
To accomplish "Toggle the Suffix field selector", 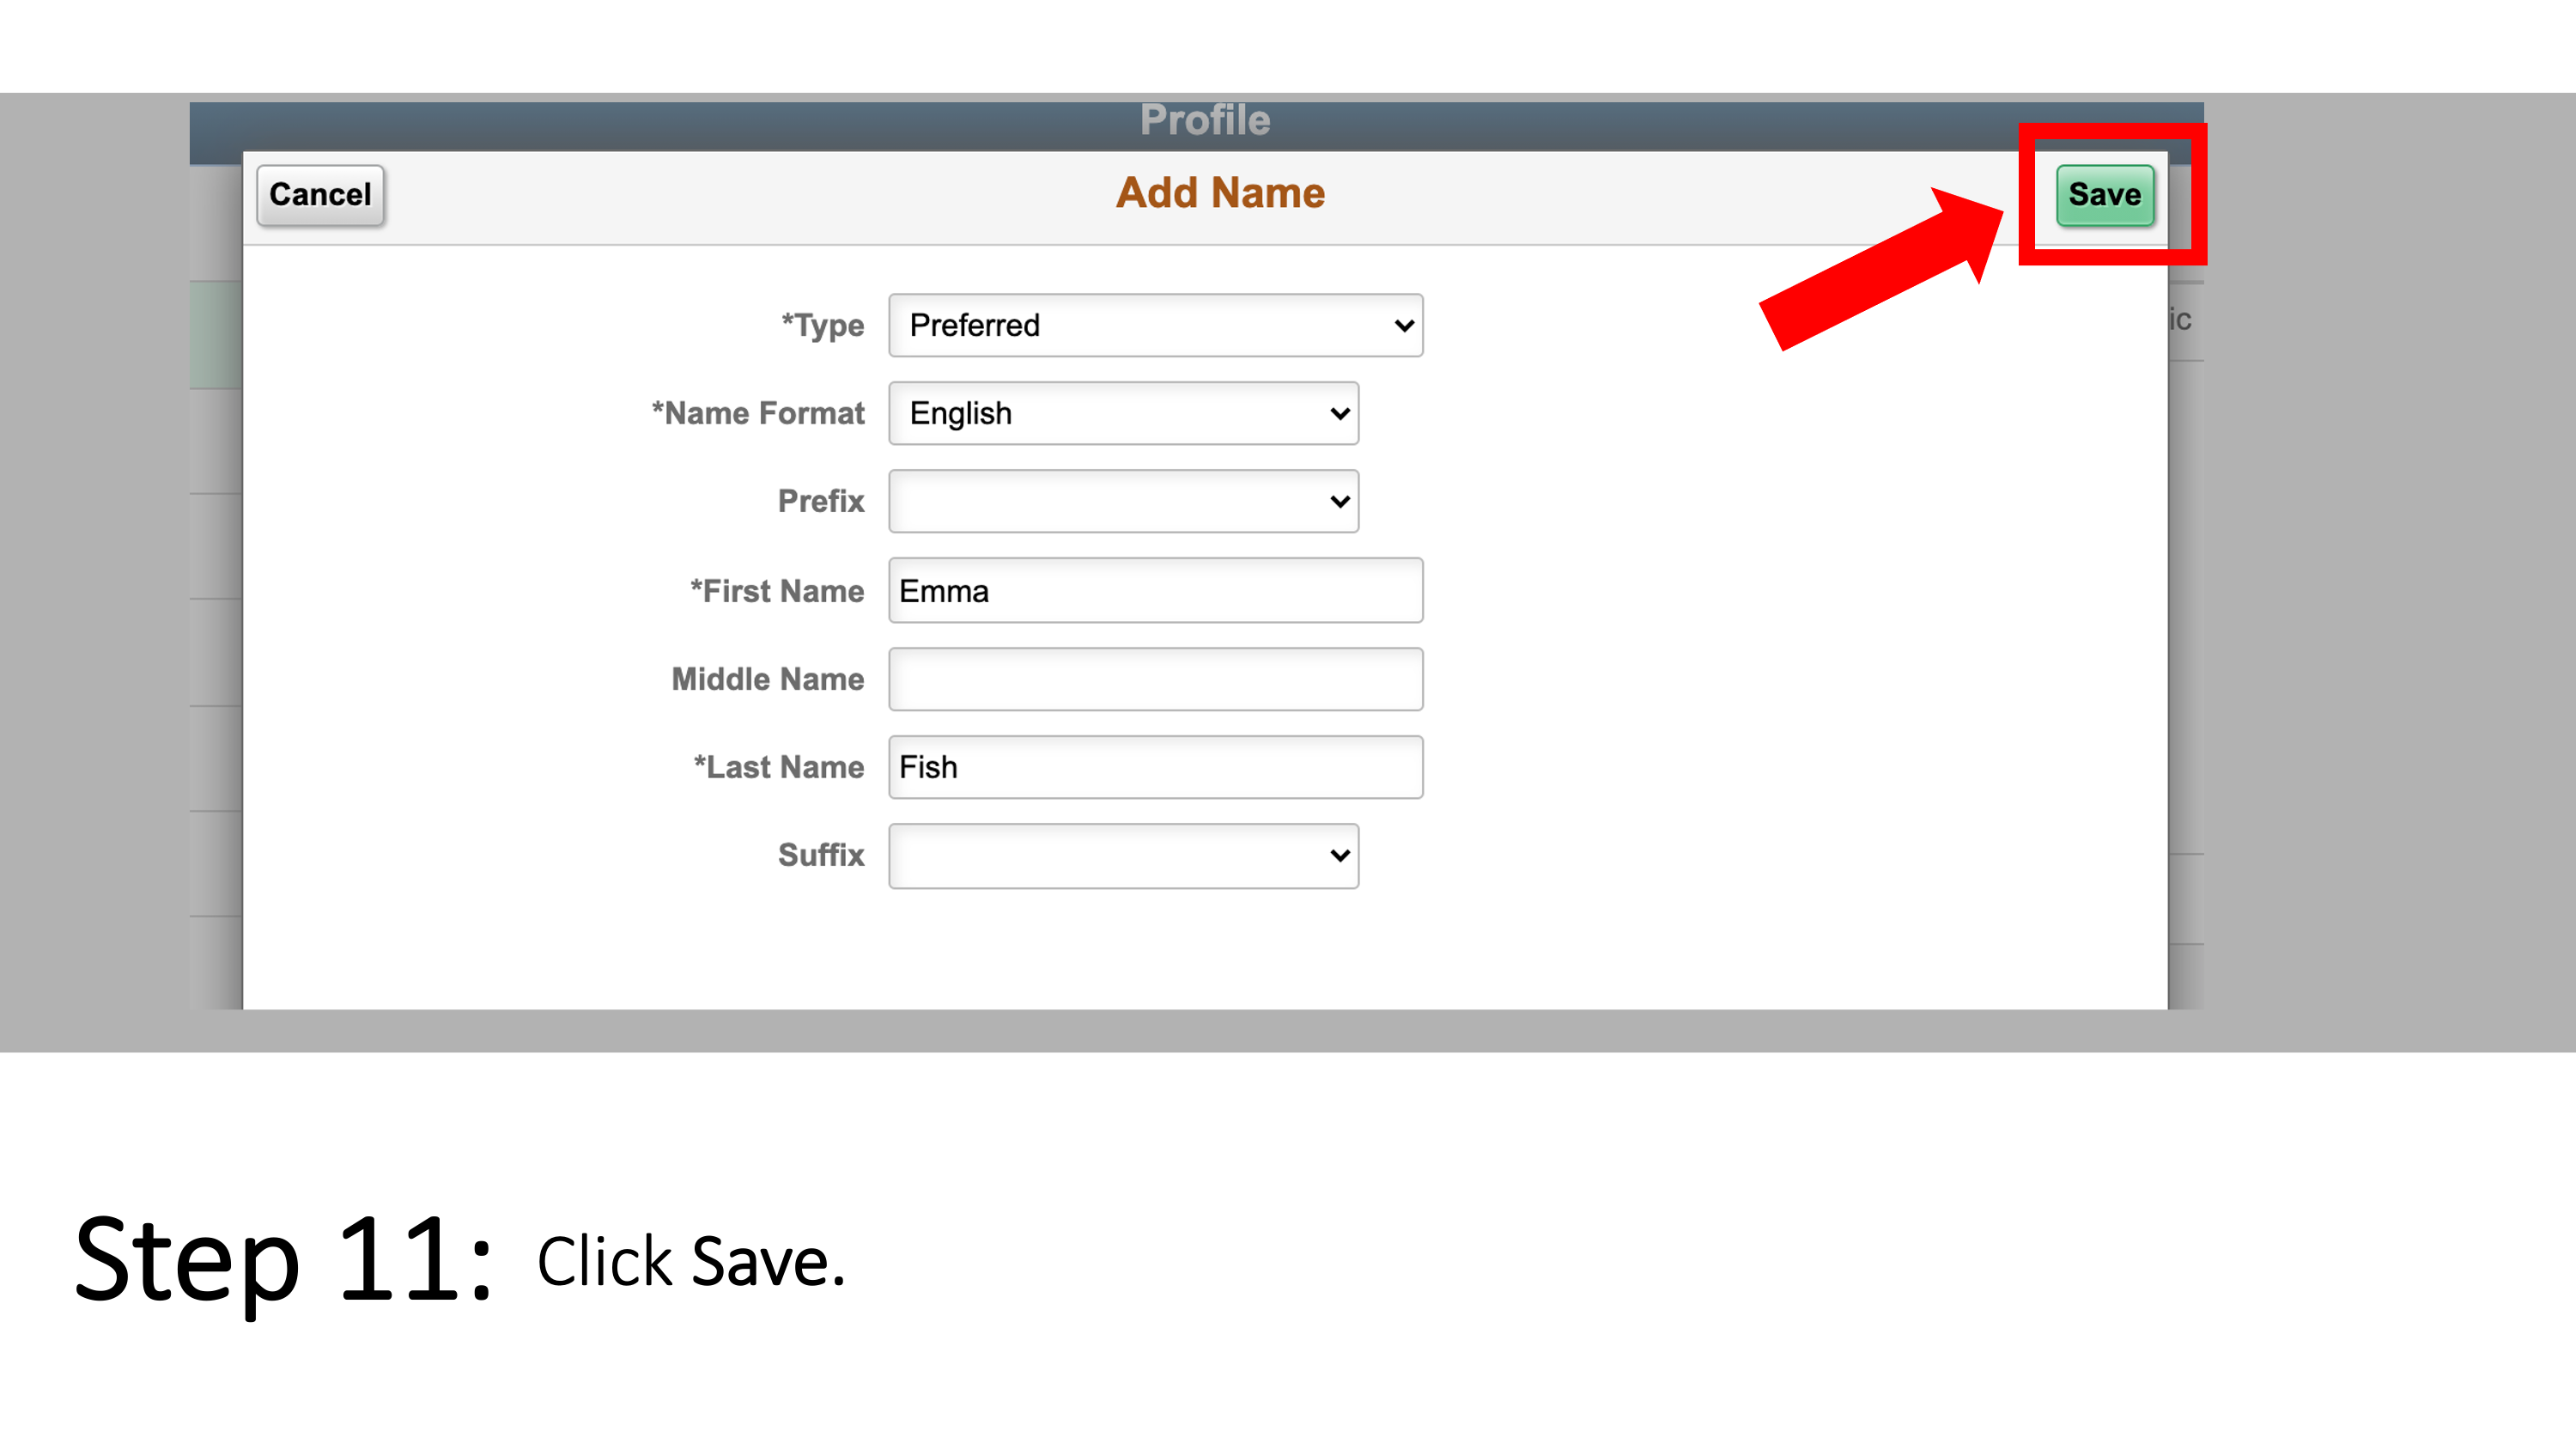I will [1125, 855].
